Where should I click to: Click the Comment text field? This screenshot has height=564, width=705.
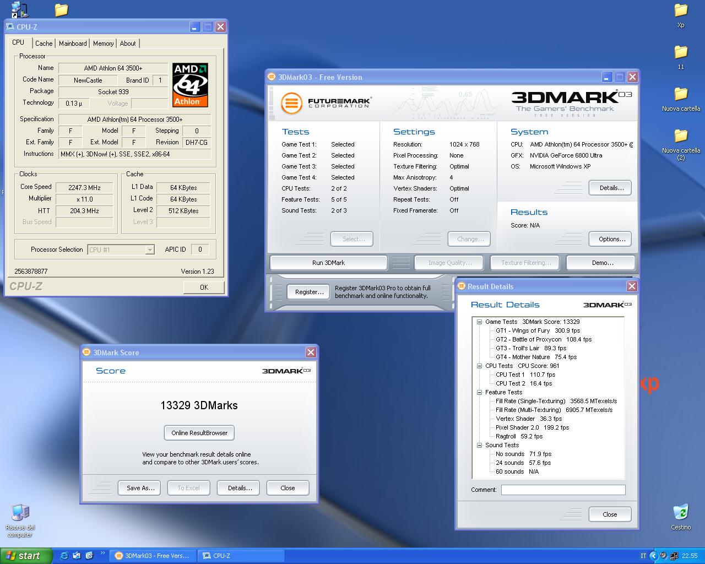point(563,490)
